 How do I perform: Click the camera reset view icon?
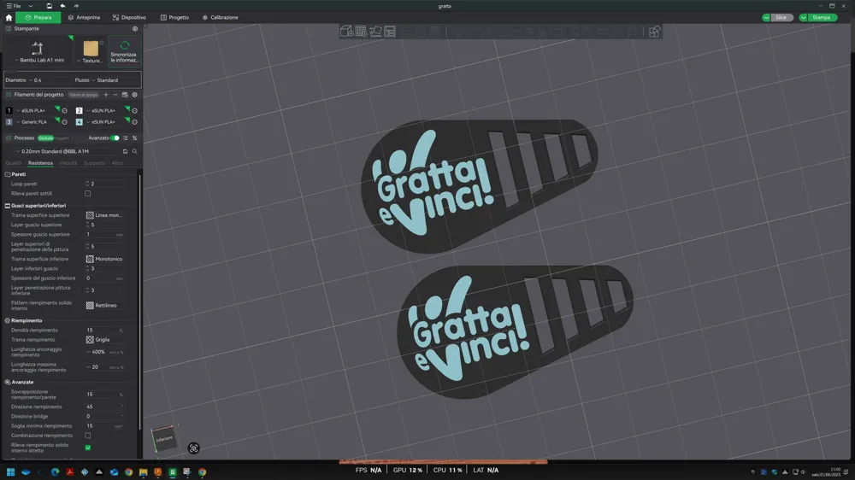(x=193, y=448)
